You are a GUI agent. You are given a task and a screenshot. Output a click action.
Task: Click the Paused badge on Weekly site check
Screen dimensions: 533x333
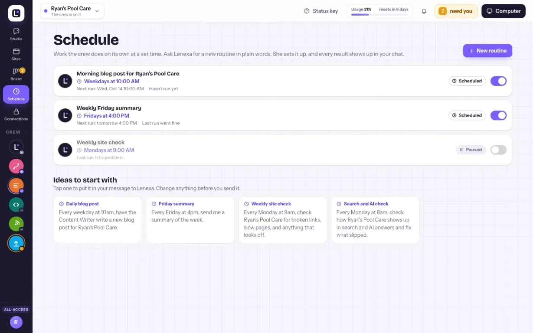[471, 150]
